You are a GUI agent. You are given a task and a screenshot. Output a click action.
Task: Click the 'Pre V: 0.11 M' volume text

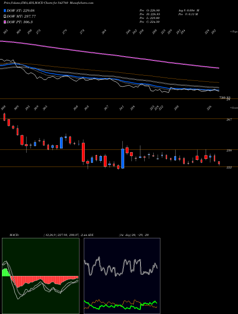[188, 14]
